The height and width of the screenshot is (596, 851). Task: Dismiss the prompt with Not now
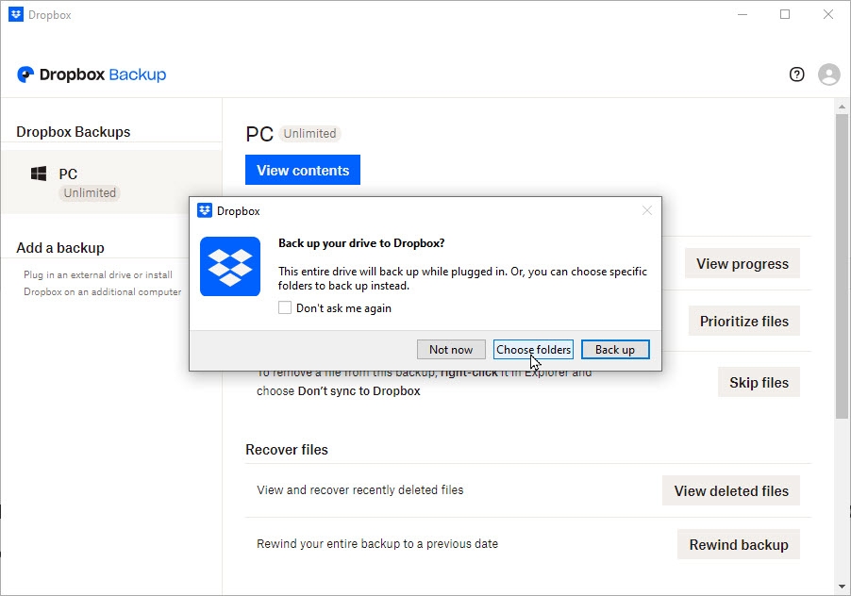tap(451, 349)
